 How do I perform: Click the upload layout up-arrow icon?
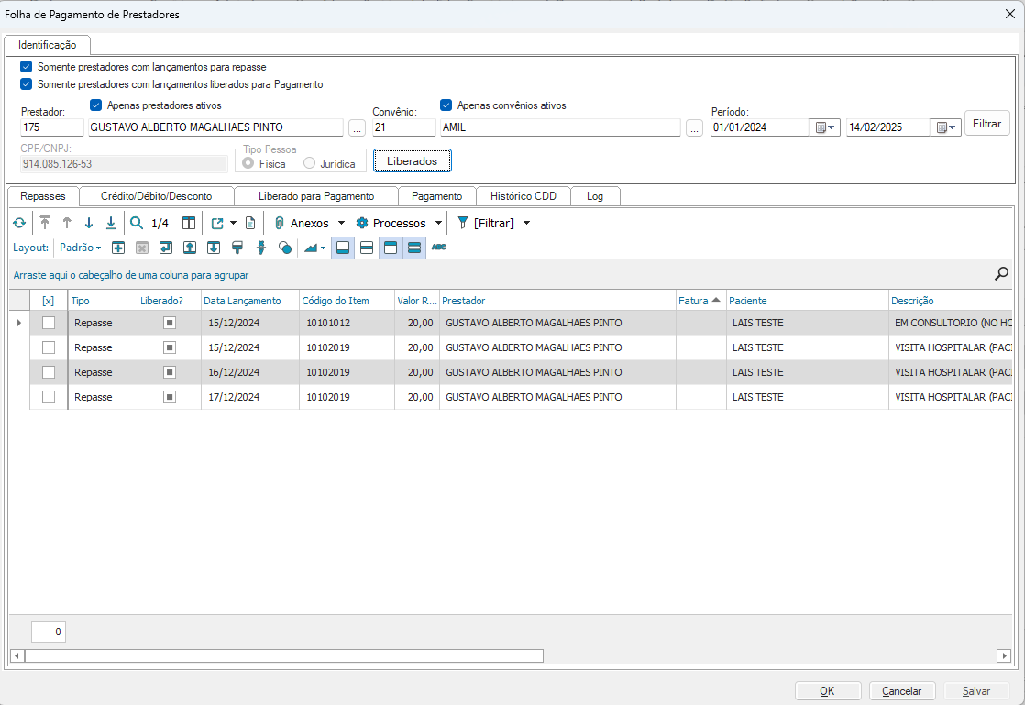[190, 248]
